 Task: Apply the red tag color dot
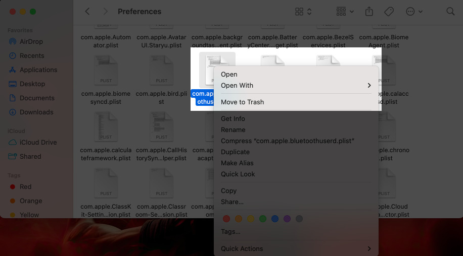pos(226,219)
